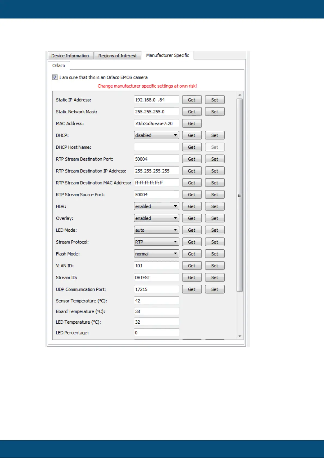Screen dimensions: 324x458
Task: Click the scrollbar up arrow
Action: (x=240, y=95)
